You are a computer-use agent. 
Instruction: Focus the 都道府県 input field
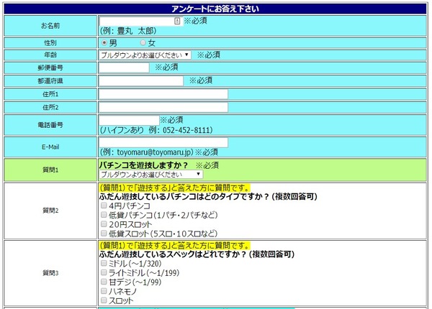click(x=141, y=80)
